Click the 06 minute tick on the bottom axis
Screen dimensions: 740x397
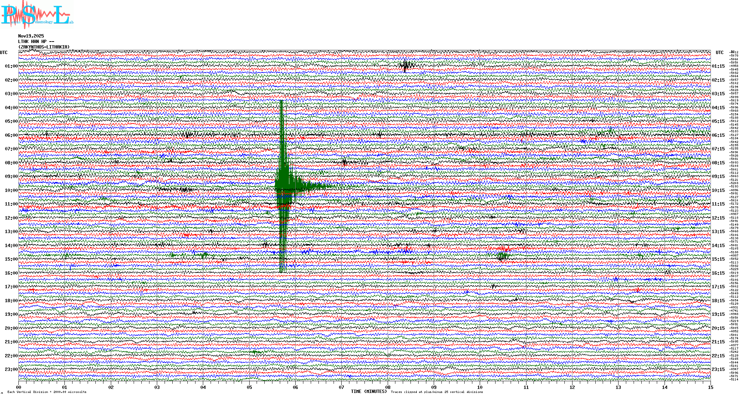click(x=295, y=387)
